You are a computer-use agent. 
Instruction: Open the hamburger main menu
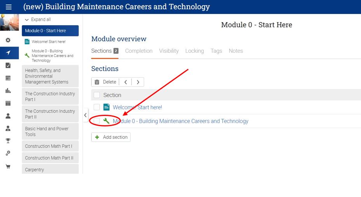coord(9,7)
